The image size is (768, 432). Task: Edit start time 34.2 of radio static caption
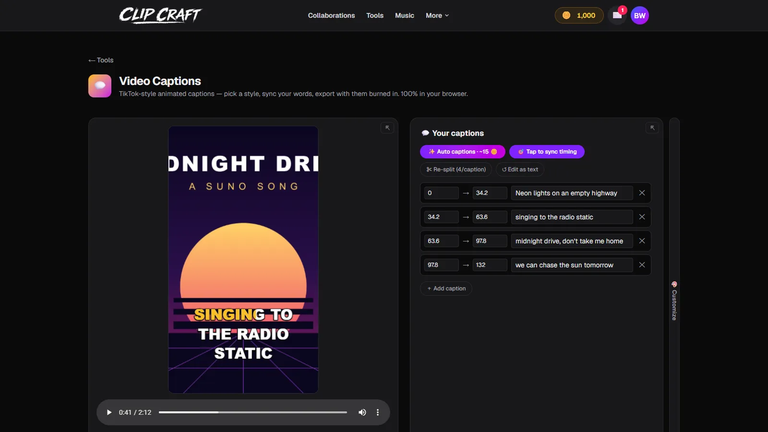coord(441,217)
